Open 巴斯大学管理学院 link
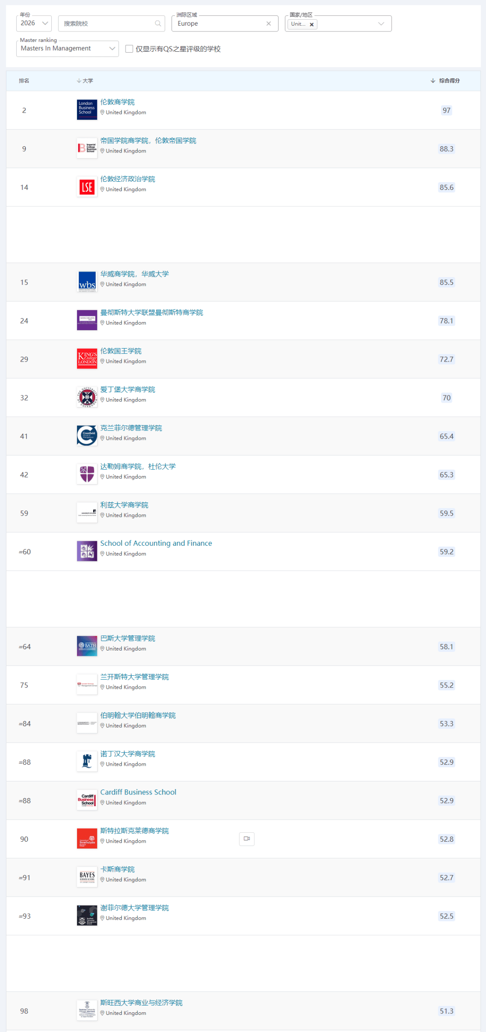 tap(128, 638)
